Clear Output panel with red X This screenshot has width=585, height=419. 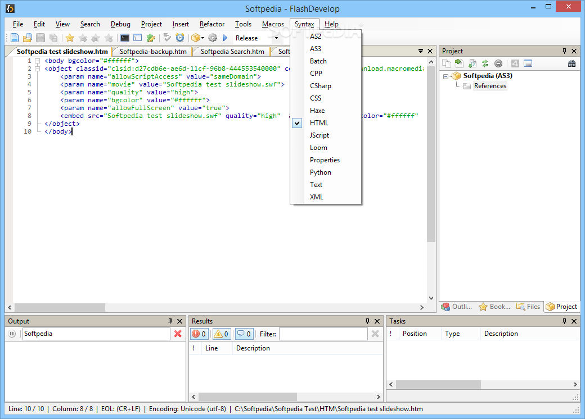(178, 334)
